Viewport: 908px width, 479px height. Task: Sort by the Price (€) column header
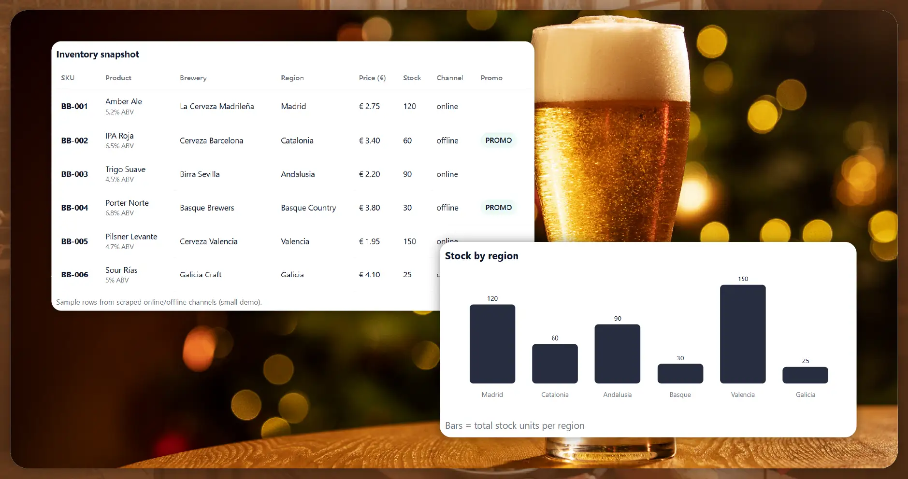[372, 77]
